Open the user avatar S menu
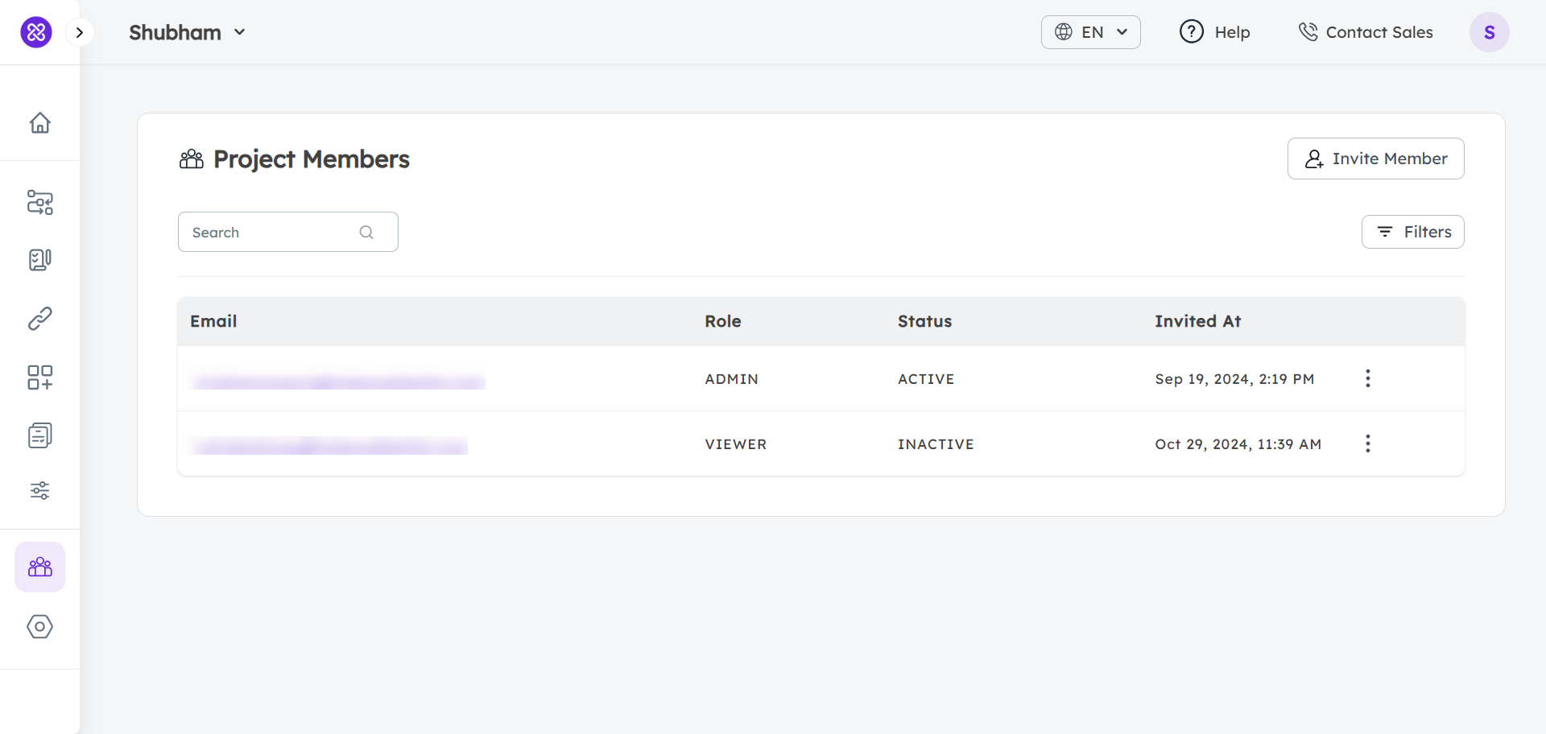 1490,32
